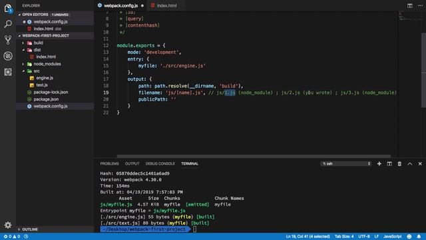Click the editor vertical scrollbar thumb
This screenshot has width=426, height=240.
[x=423, y=70]
